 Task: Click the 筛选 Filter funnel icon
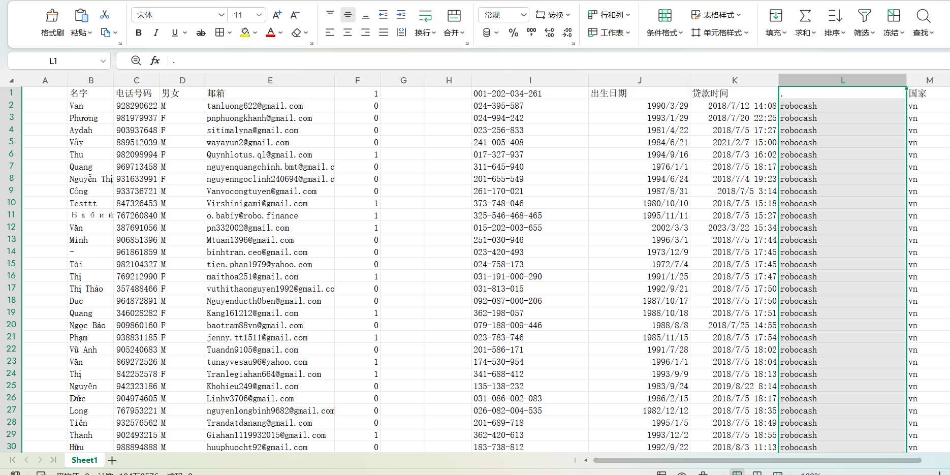tap(864, 16)
